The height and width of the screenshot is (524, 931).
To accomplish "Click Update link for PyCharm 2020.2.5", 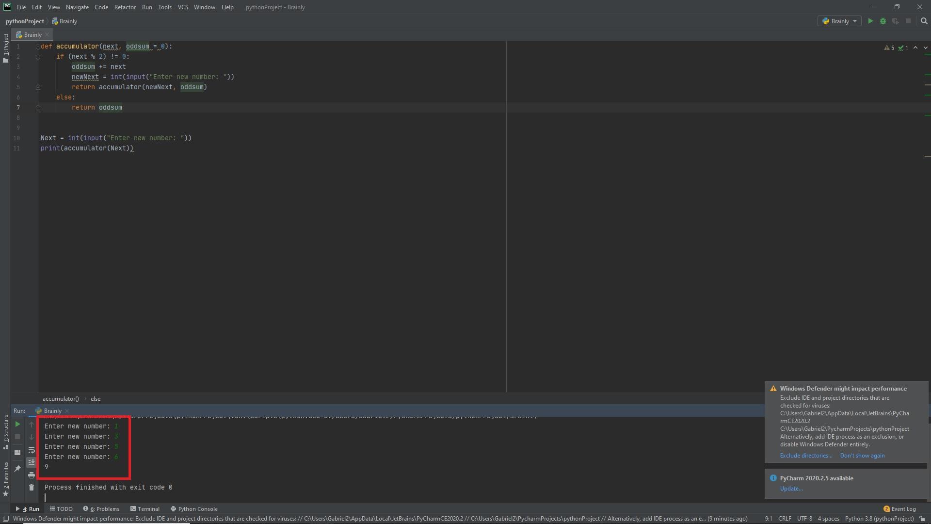I will [791, 489].
